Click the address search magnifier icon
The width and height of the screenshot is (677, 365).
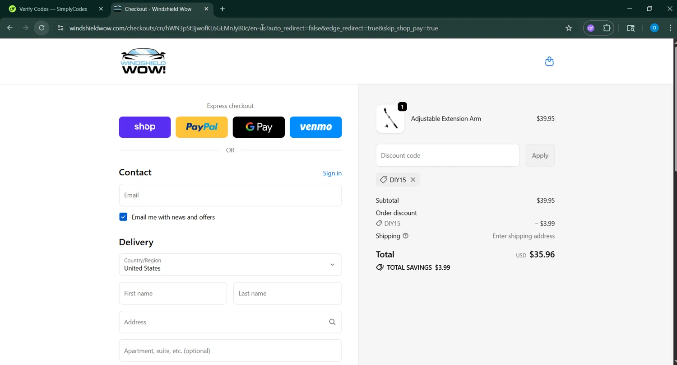click(332, 322)
